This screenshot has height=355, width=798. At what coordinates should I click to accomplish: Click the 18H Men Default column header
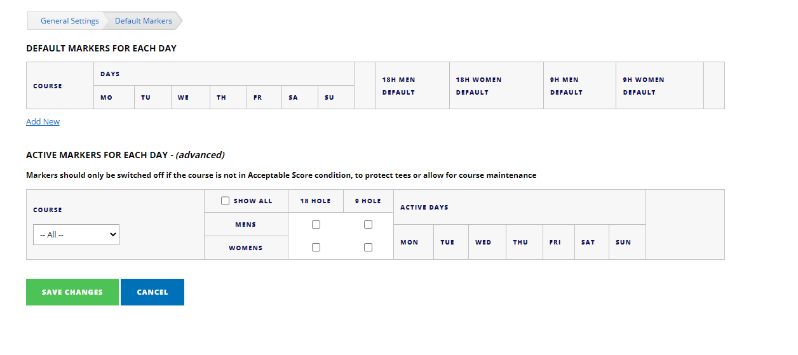(x=398, y=86)
